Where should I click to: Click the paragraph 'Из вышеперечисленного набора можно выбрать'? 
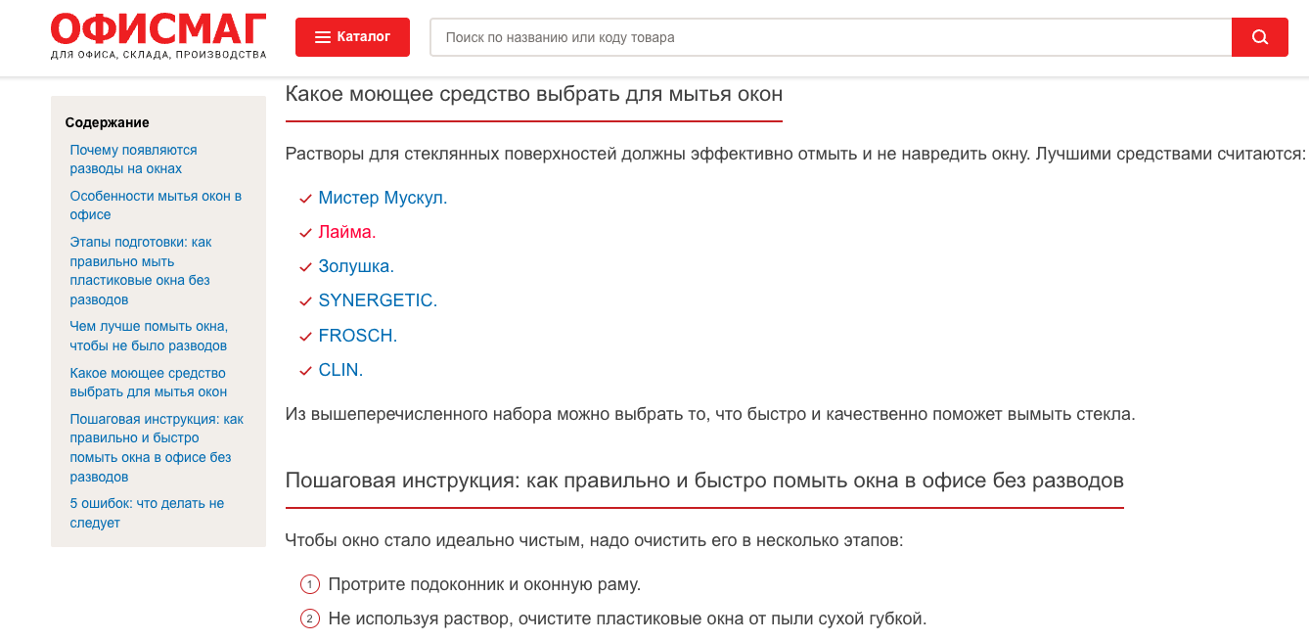[710, 414]
